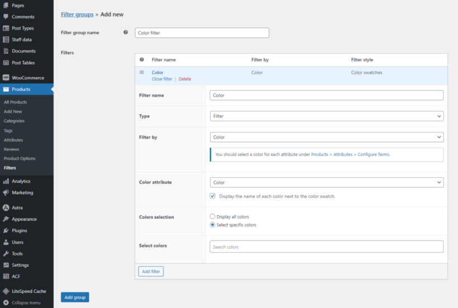Click the LiteSpeed Cache diamond icon
The width and height of the screenshot is (458, 308).
pyautogui.click(x=6, y=291)
